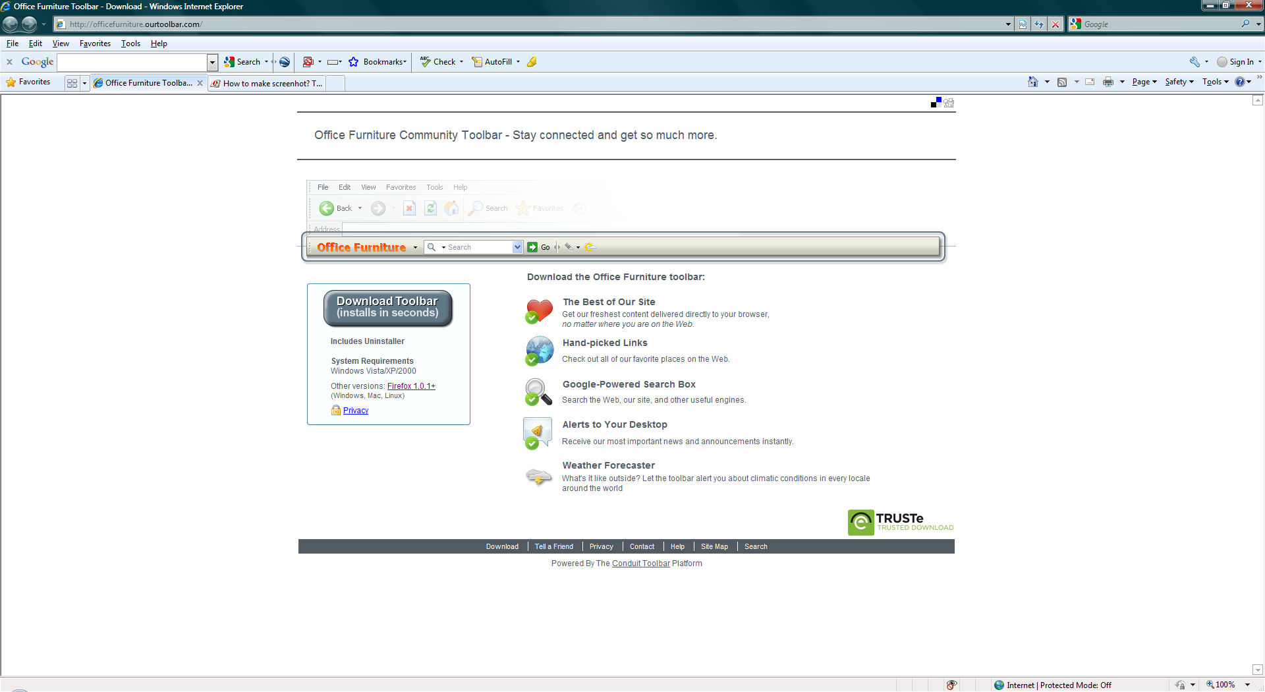This screenshot has height=692, width=1265.
Task: Click the Bookmarks star icon
Action: pyautogui.click(x=354, y=62)
